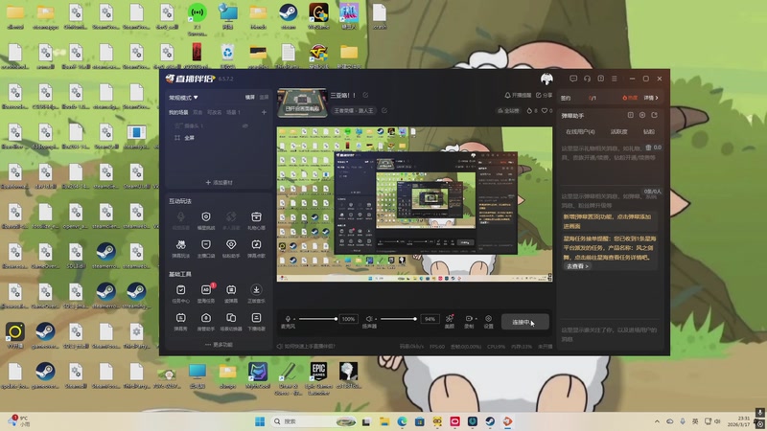
Task: Open the 美颜 beauty filter icon
Action: 450,321
